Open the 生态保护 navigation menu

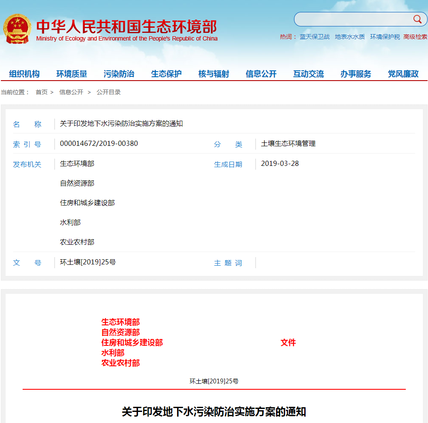tap(166, 73)
